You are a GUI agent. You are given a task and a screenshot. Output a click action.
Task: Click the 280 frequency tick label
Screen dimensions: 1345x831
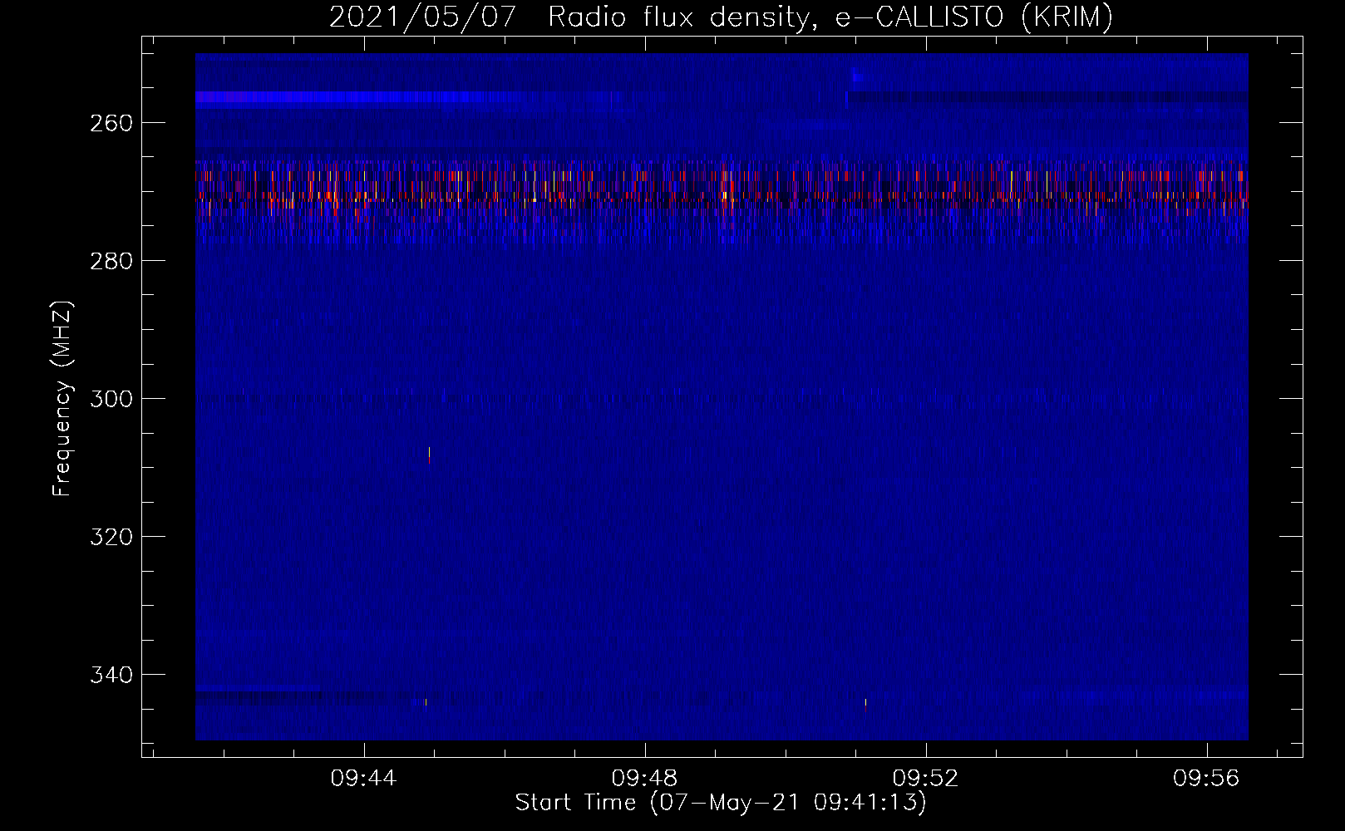coord(111,261)
